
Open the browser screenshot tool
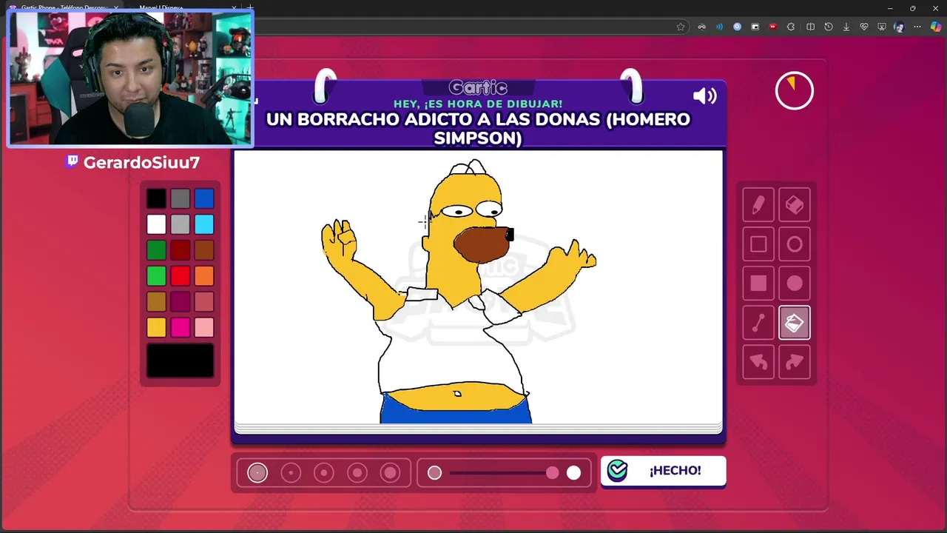pyautogui.click(x=882, y=27)
